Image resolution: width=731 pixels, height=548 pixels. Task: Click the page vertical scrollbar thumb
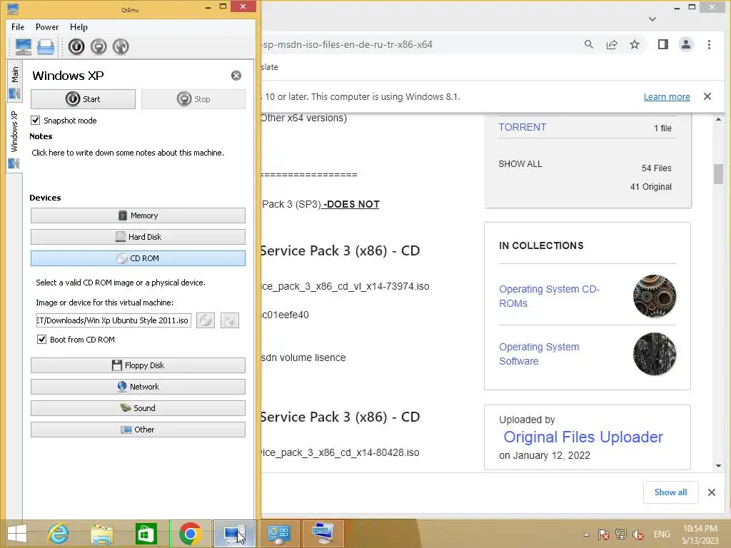(x=718, y=174)
